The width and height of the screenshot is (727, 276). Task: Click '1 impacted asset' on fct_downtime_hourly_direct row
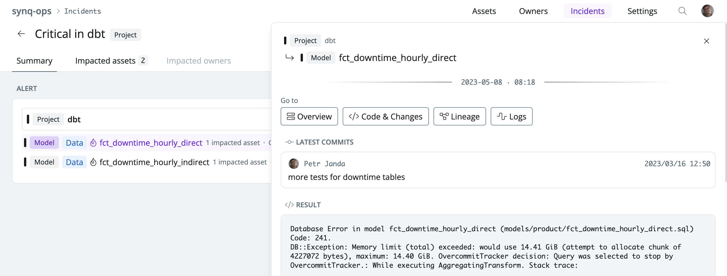coord(233,143)
